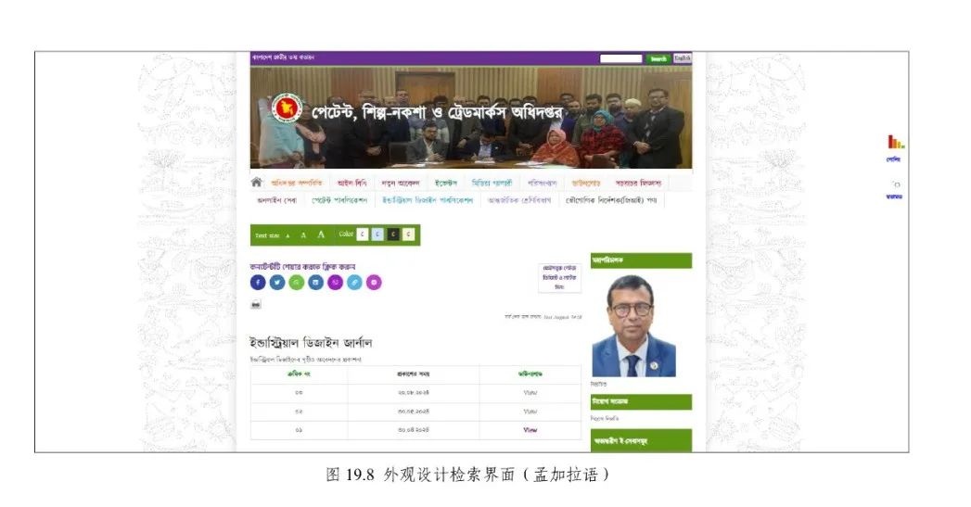
Task: Click the home icon in navigation bar
Action: pyautogui.click(x=257, y=183)
